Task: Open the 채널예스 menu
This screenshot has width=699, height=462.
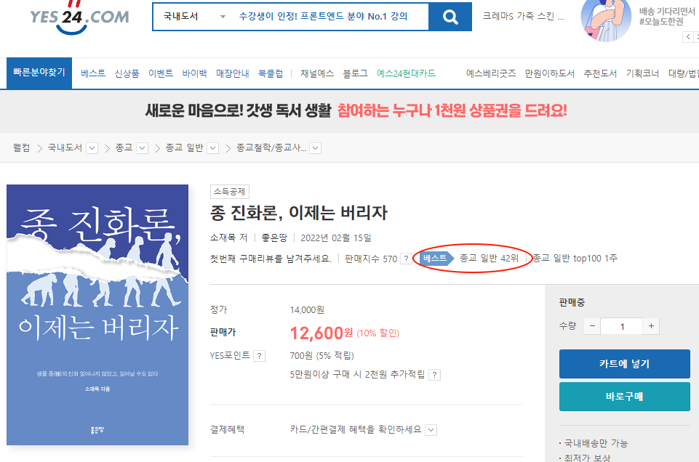Action: click(x=317, y=73)
